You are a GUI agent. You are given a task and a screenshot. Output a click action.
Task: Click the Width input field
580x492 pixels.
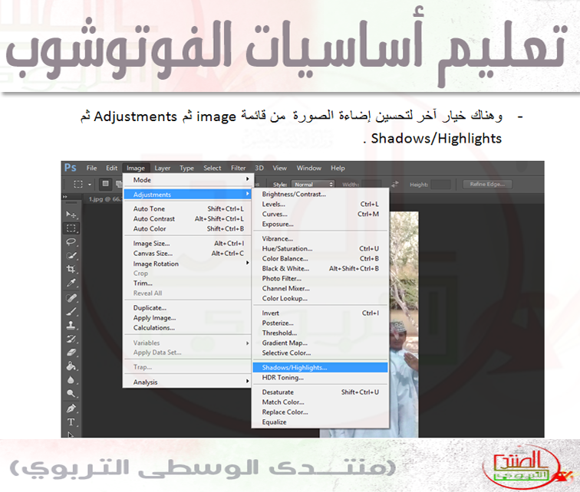tap(371, 184)
